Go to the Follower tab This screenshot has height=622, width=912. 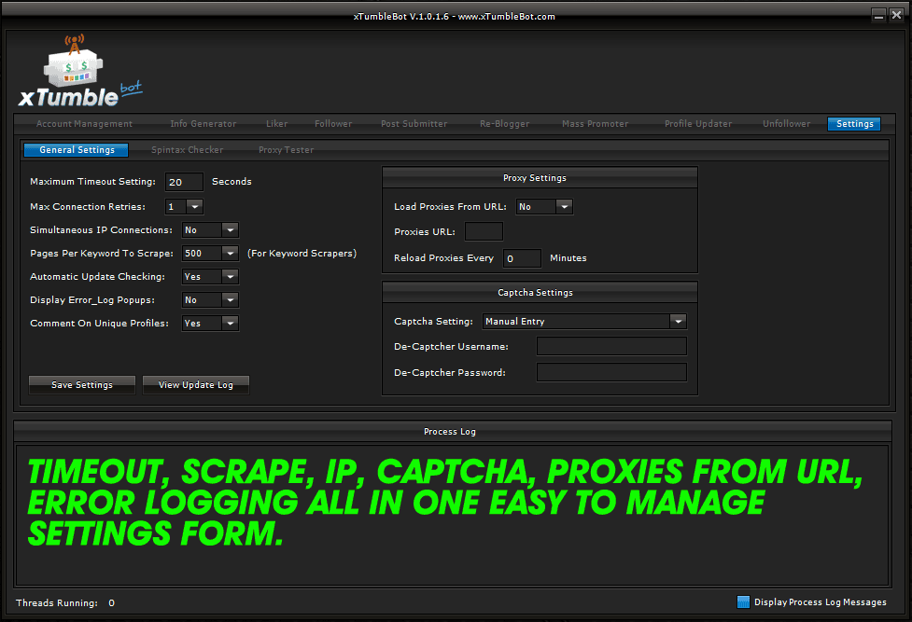point(333,124)
